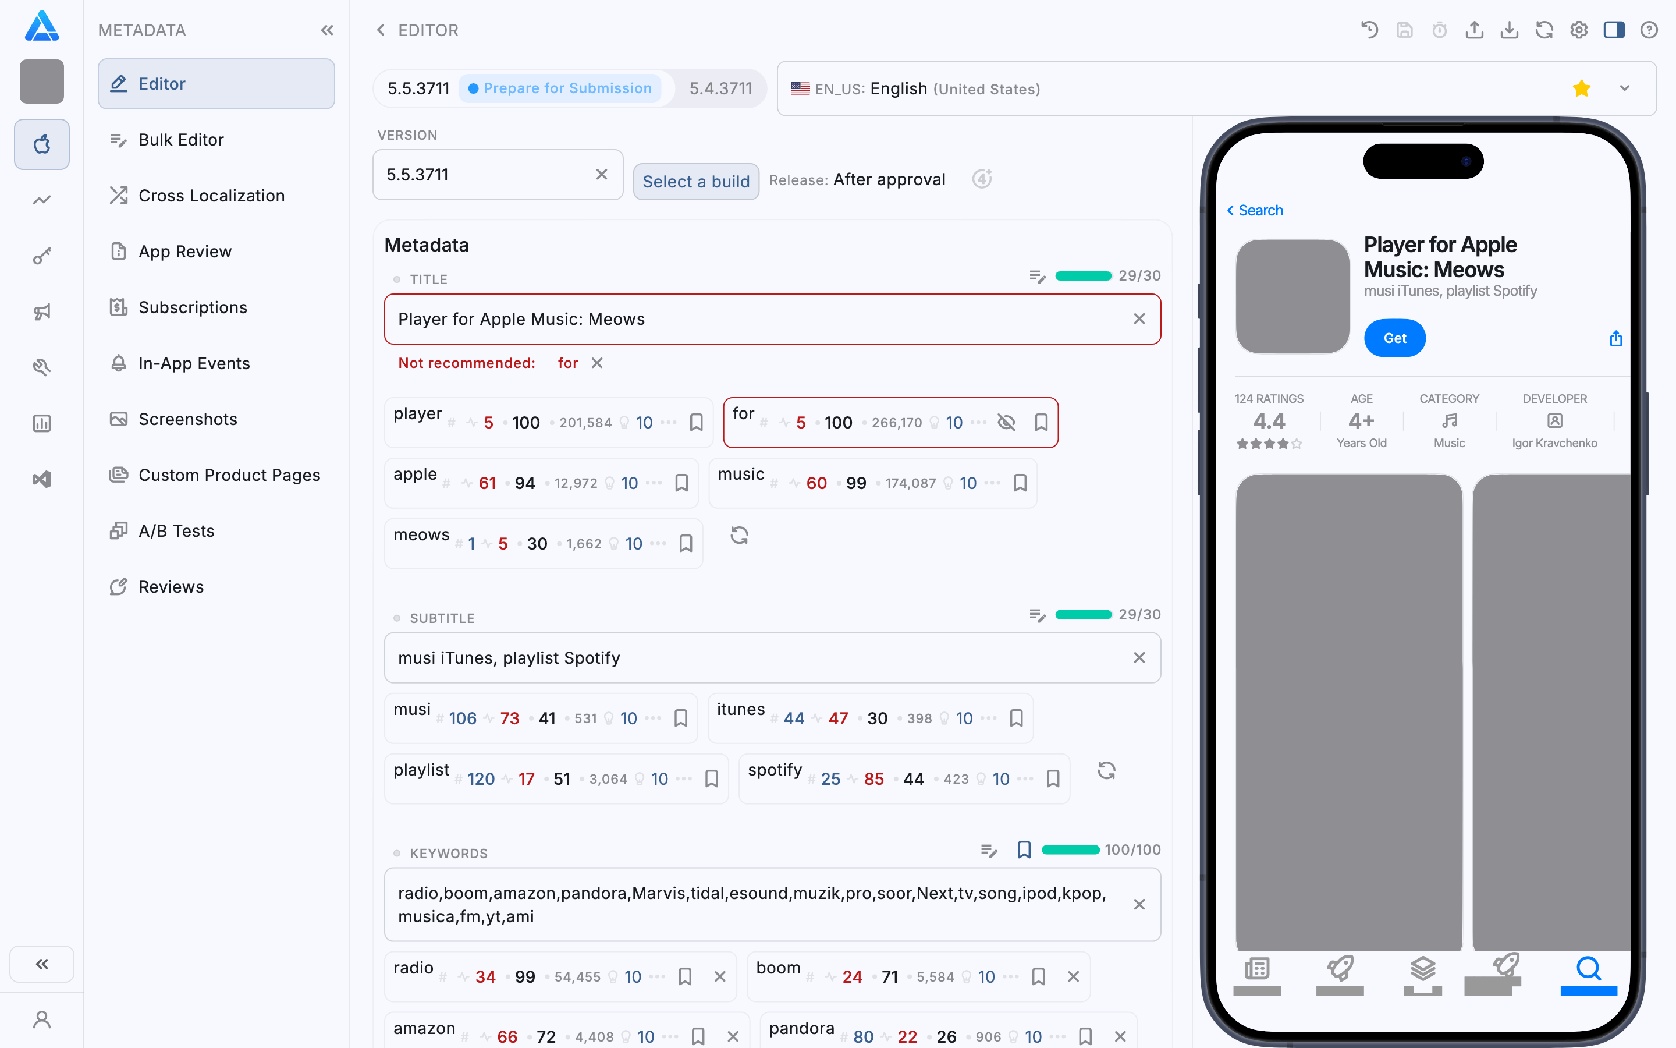Open bulk edit icon above Title field

(x=1037, y=277)
